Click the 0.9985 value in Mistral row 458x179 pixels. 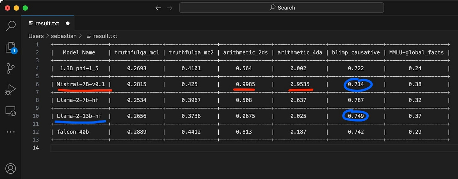245,84
